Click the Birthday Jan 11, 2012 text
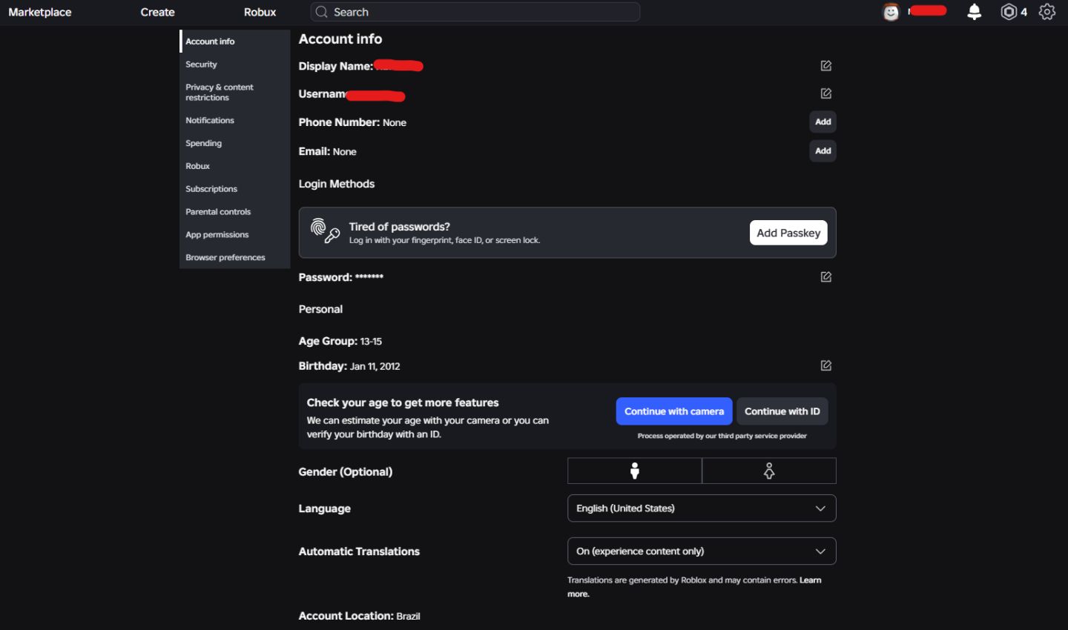Viewport: 1068px width, 630px height. click(349, 366)
